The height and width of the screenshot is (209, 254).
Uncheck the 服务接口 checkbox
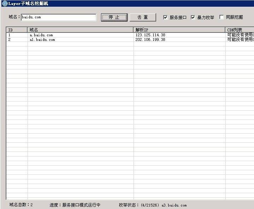[165, 17]
